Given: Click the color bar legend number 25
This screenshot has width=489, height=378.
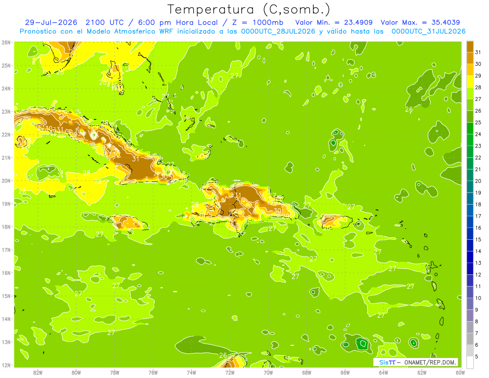Looking at the screenshot, I should coord(478,122).
